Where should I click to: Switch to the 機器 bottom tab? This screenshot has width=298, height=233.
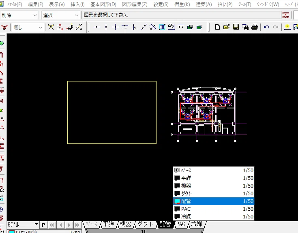click(125, 224)
